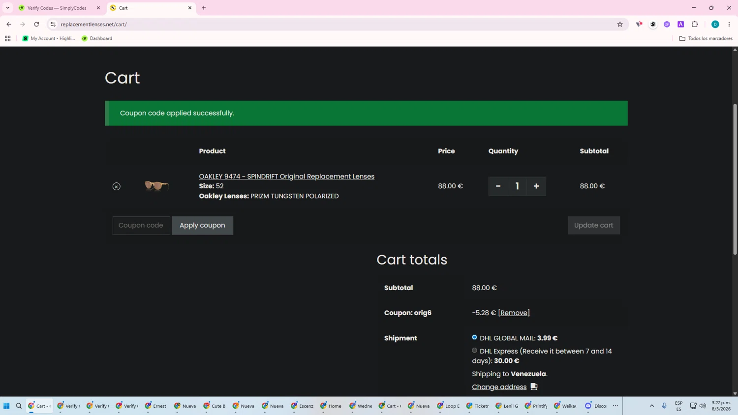738x415 pixels.
Task: Bookmark this page with the star icon
Action: point(620,24)
